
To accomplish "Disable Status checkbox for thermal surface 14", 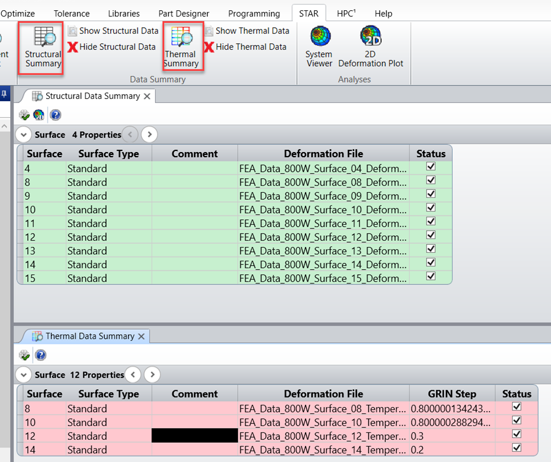I will pyautogui.click(x=516, y=448).
